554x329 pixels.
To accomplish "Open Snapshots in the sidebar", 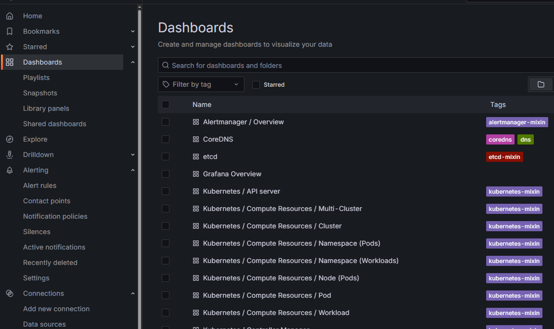I will pos(40,93).
